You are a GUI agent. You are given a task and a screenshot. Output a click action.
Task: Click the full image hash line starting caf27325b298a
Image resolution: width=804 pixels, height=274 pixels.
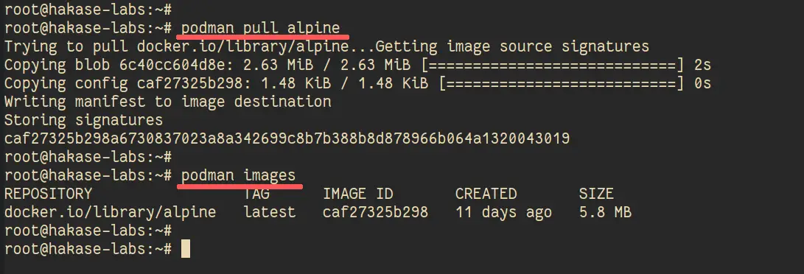[x=287, y=138]
